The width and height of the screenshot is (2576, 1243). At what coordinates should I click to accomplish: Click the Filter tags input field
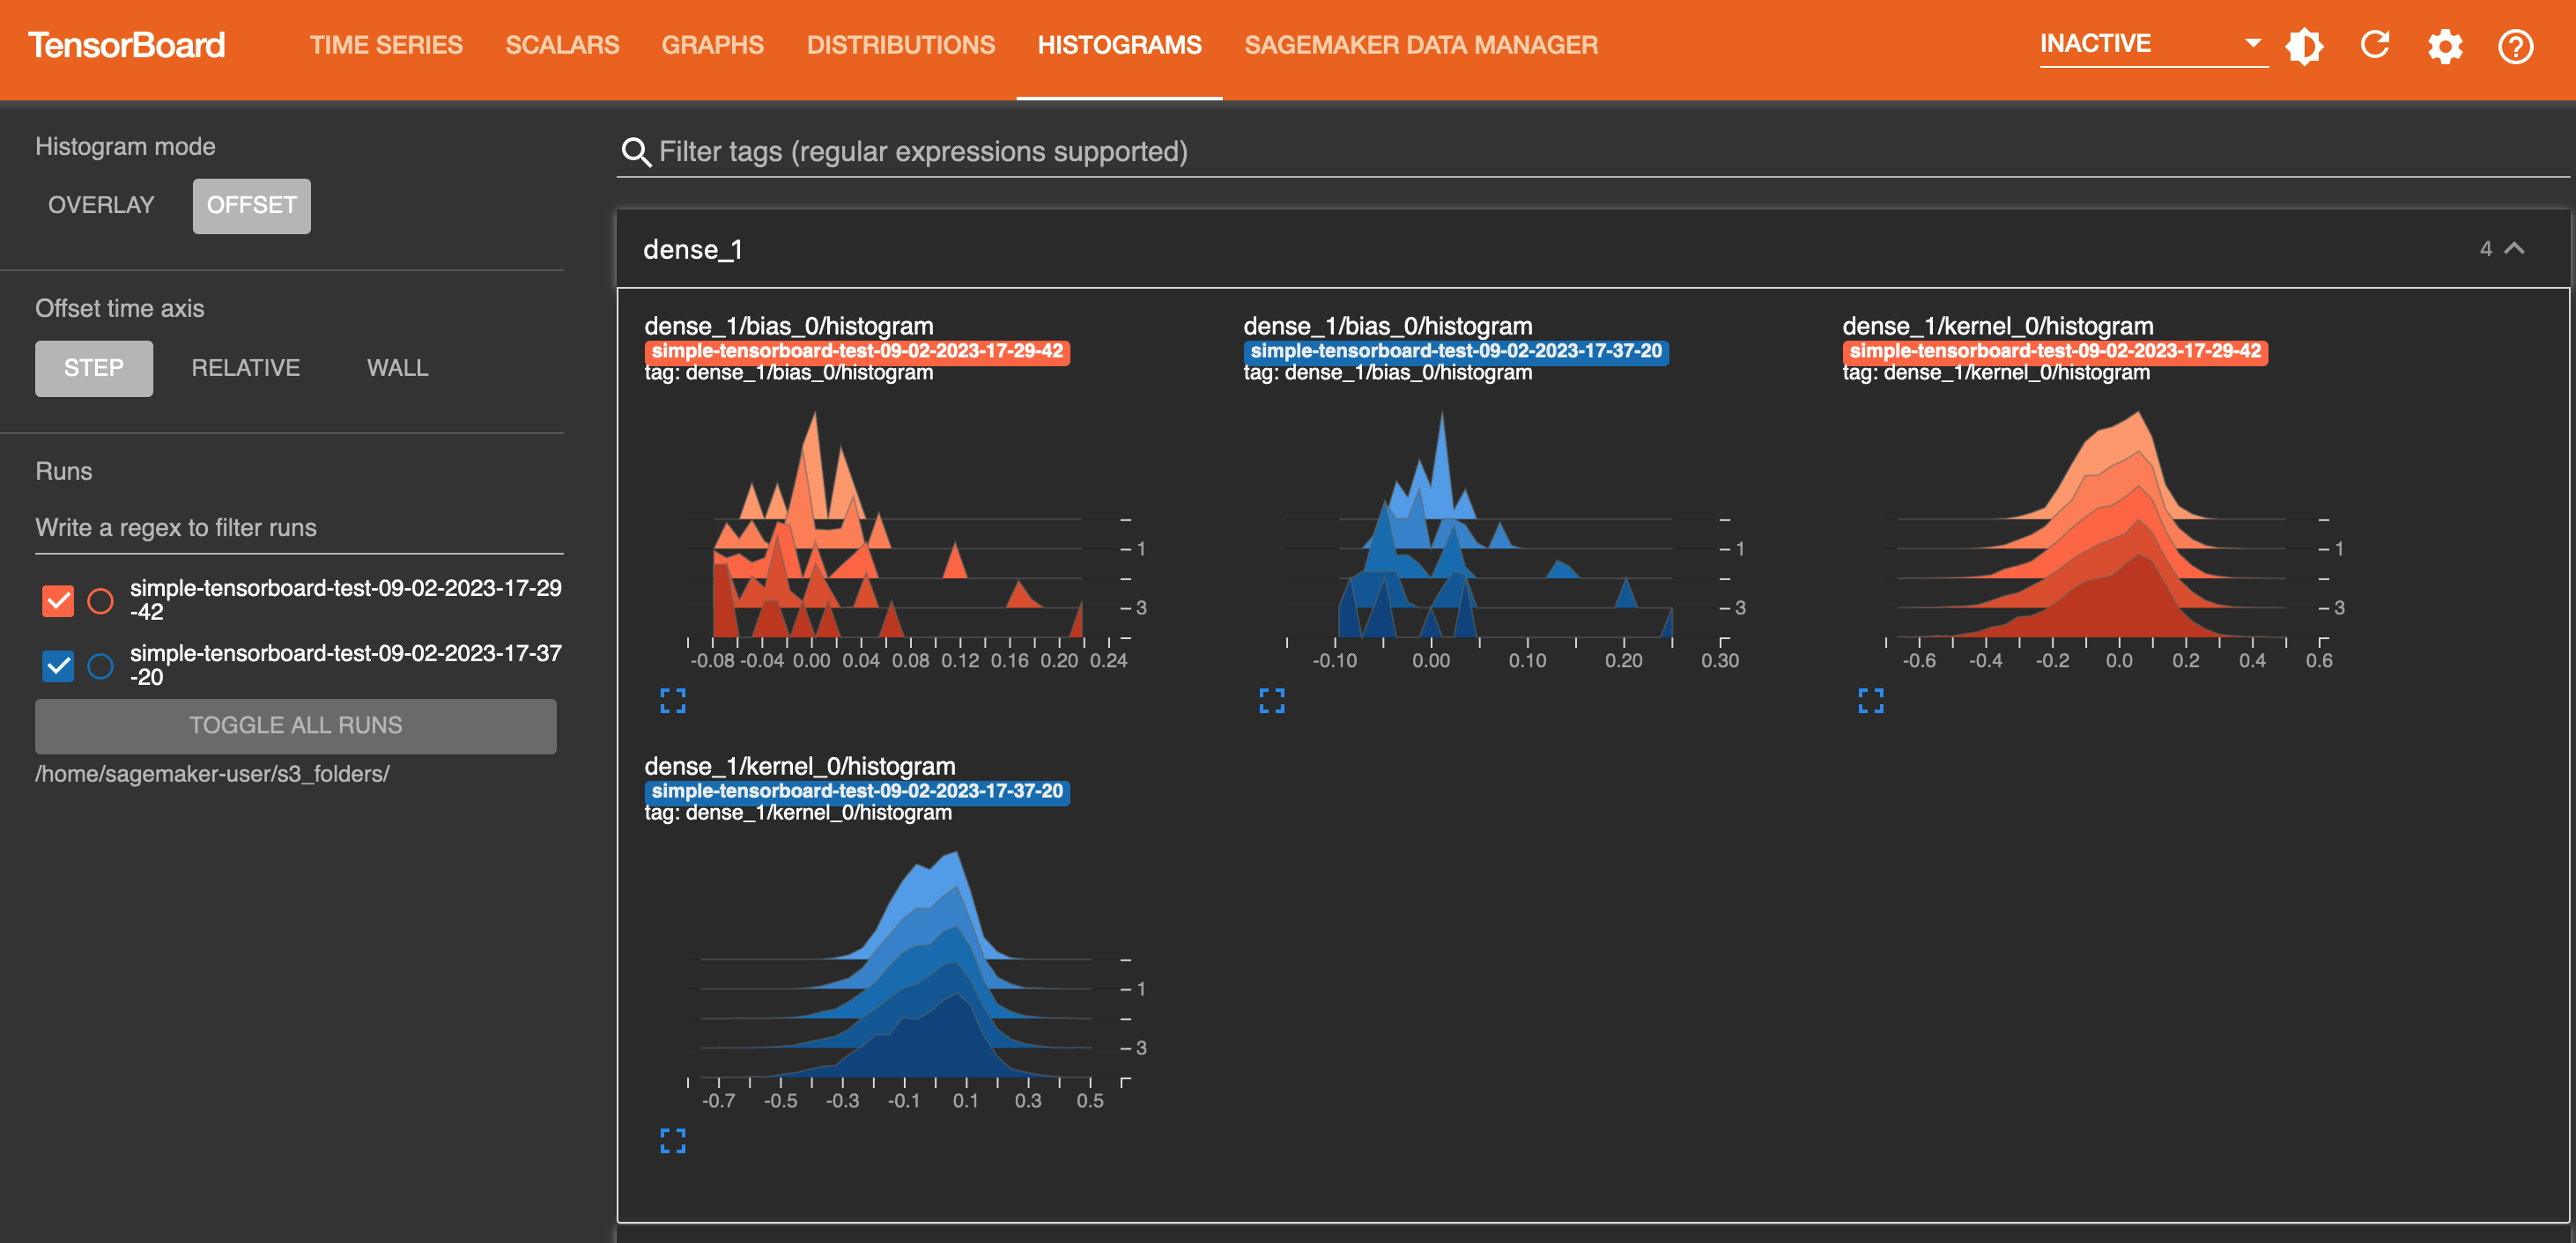coord(1579,150)
